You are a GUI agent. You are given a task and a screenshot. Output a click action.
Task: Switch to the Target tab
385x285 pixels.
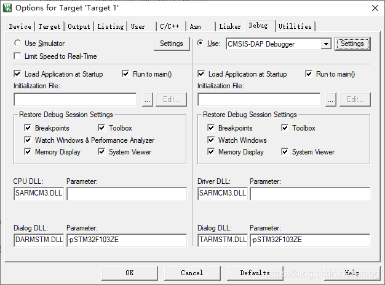pos(49,26)
